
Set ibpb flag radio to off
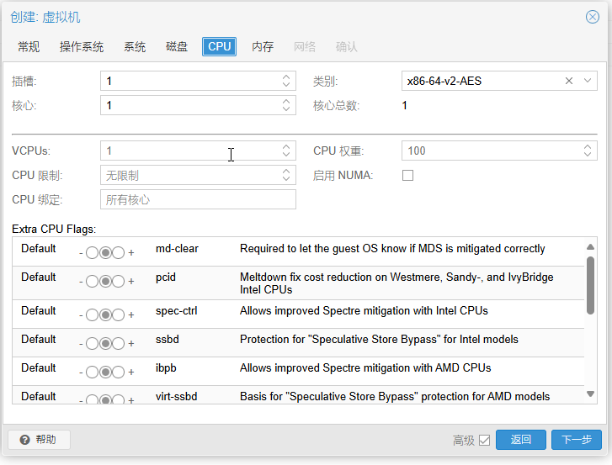[x=92, y=372]
